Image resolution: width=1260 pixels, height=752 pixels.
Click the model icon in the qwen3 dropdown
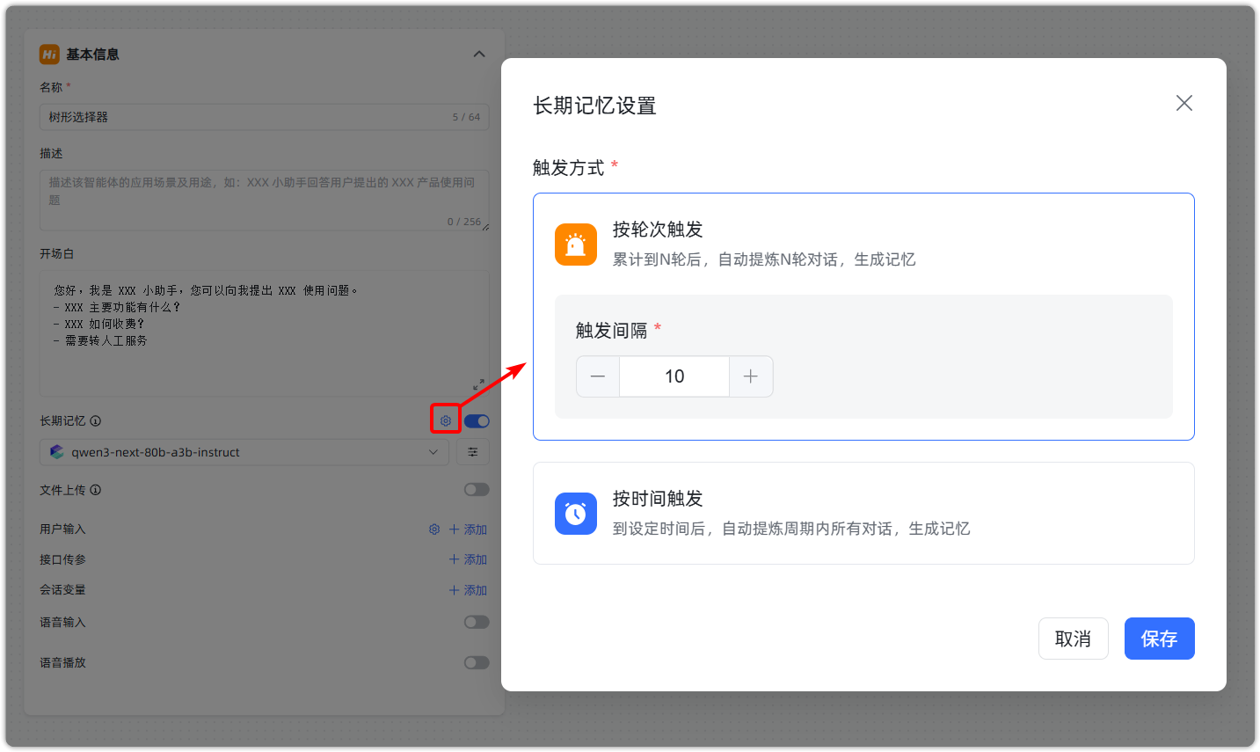57,452
